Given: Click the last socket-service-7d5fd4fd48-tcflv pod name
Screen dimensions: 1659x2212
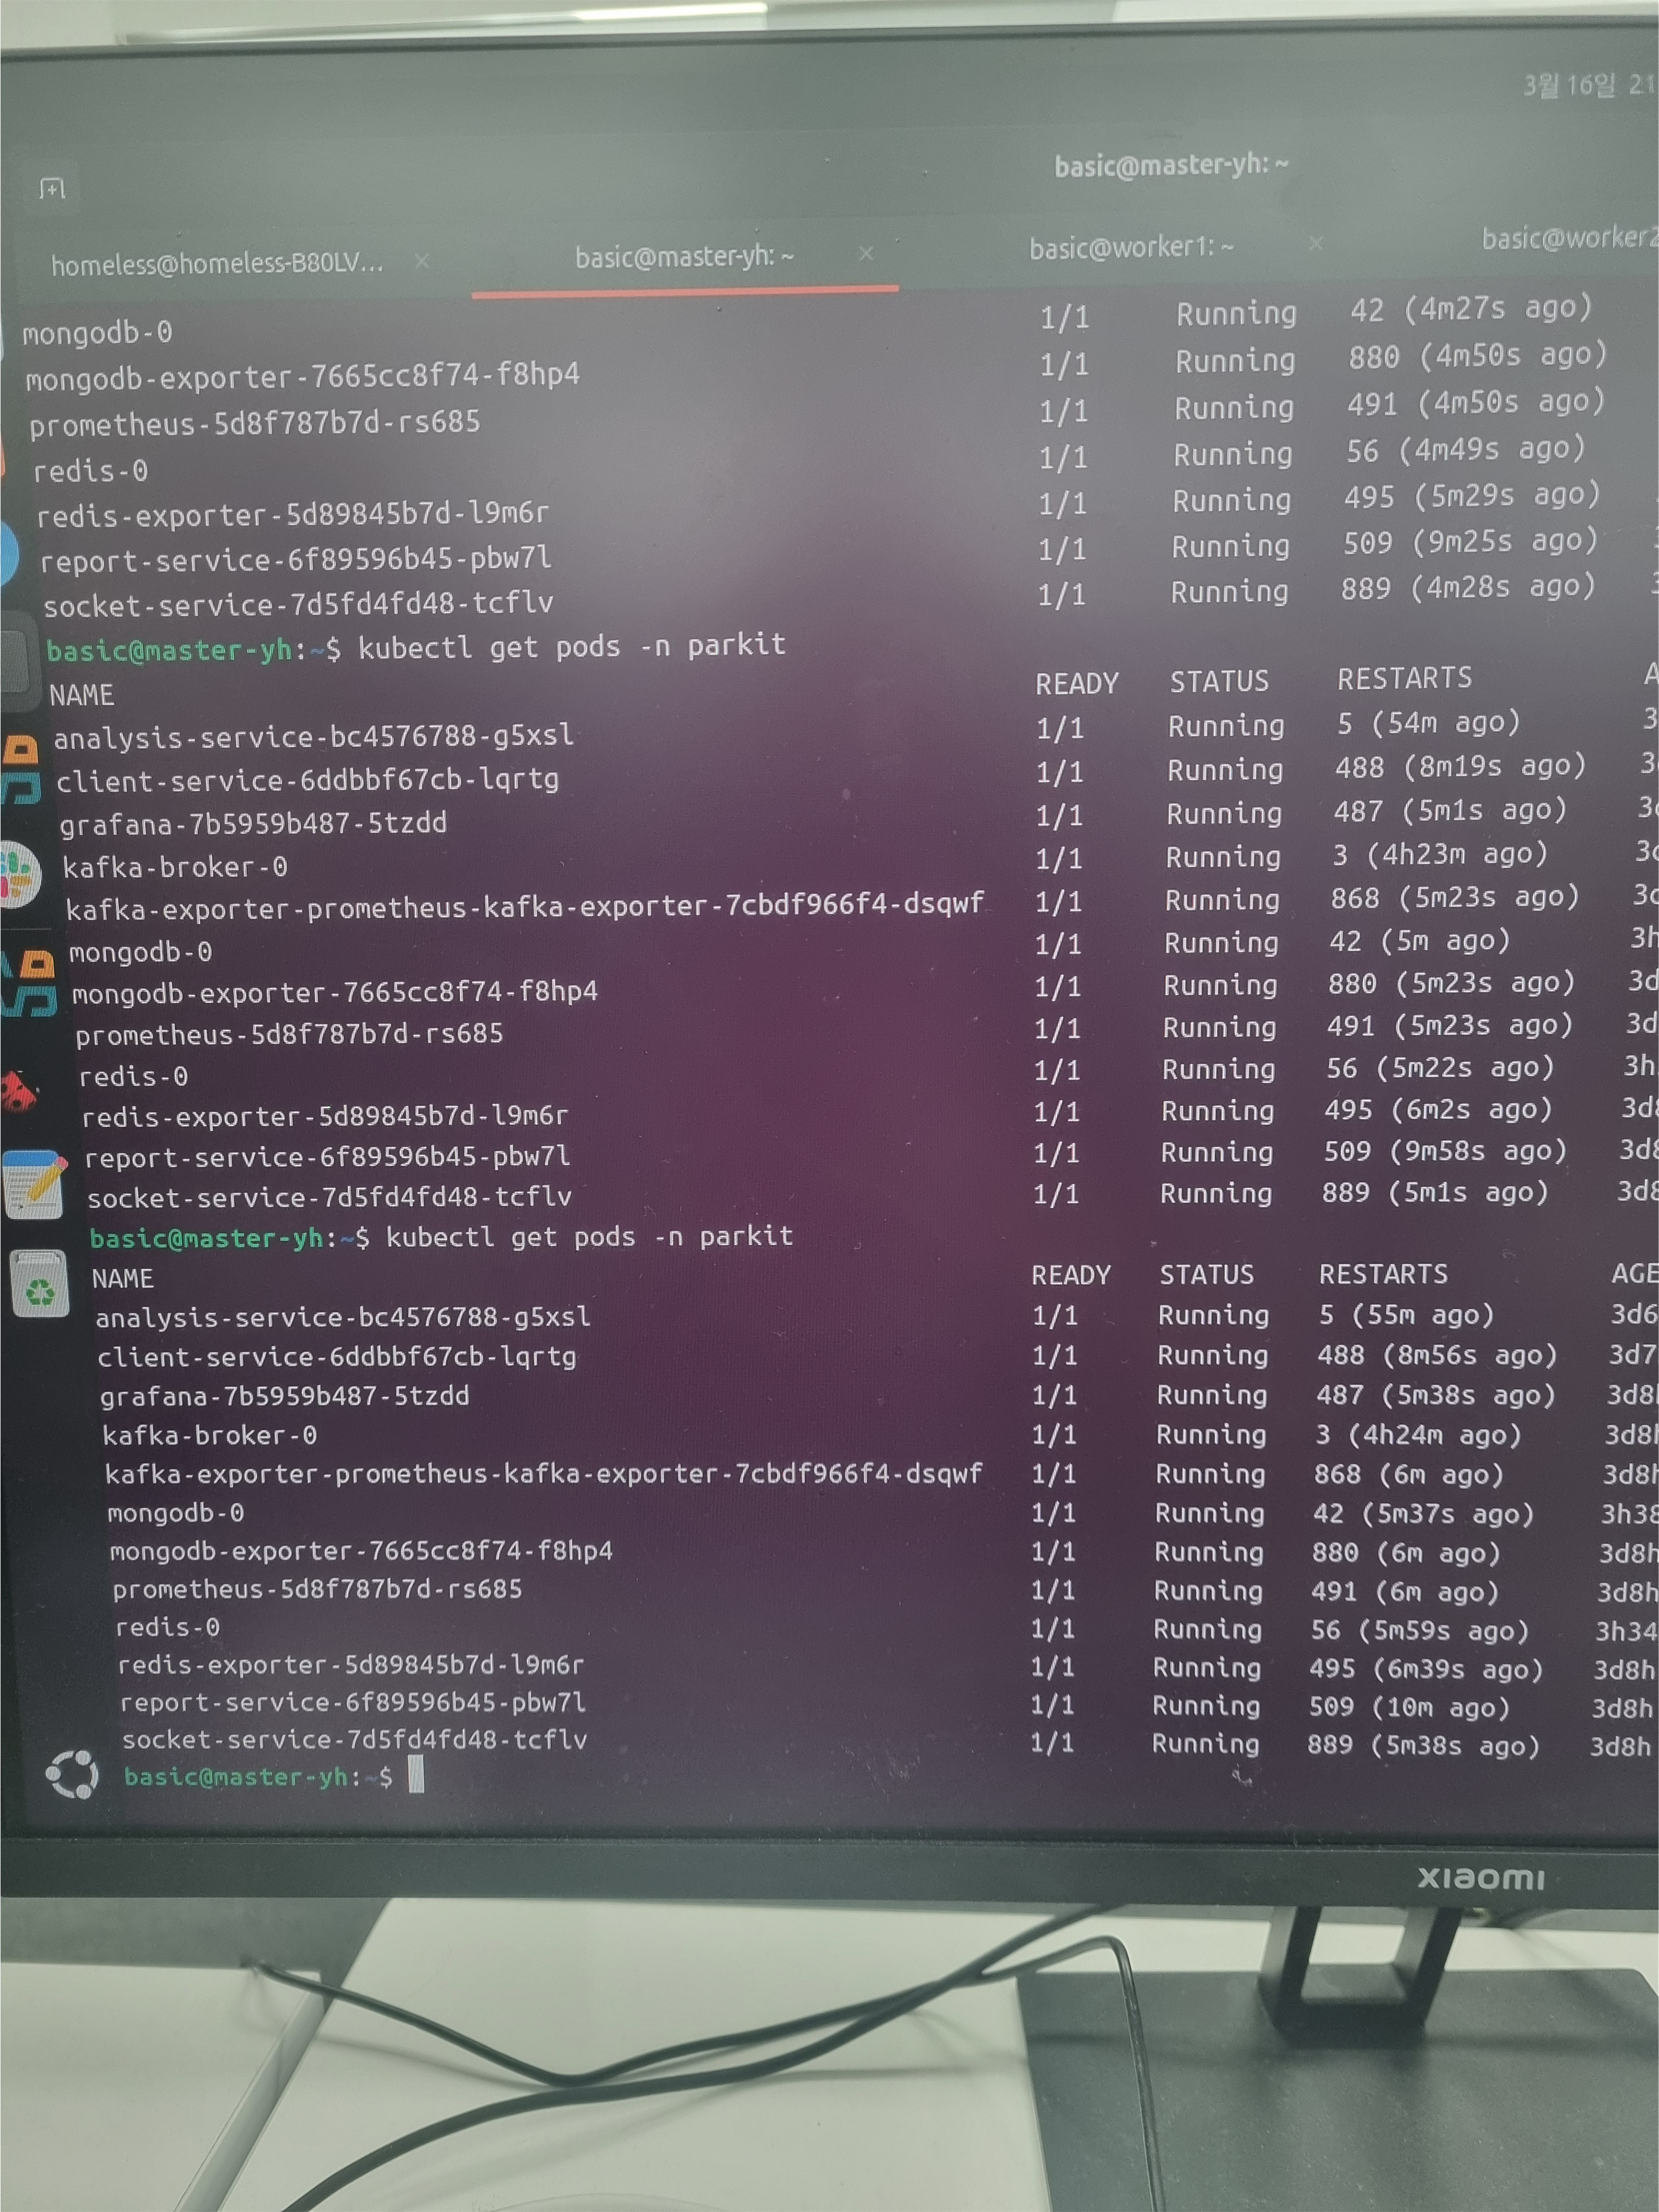Looking at the screenshot, I should [x=354, y=1739].
